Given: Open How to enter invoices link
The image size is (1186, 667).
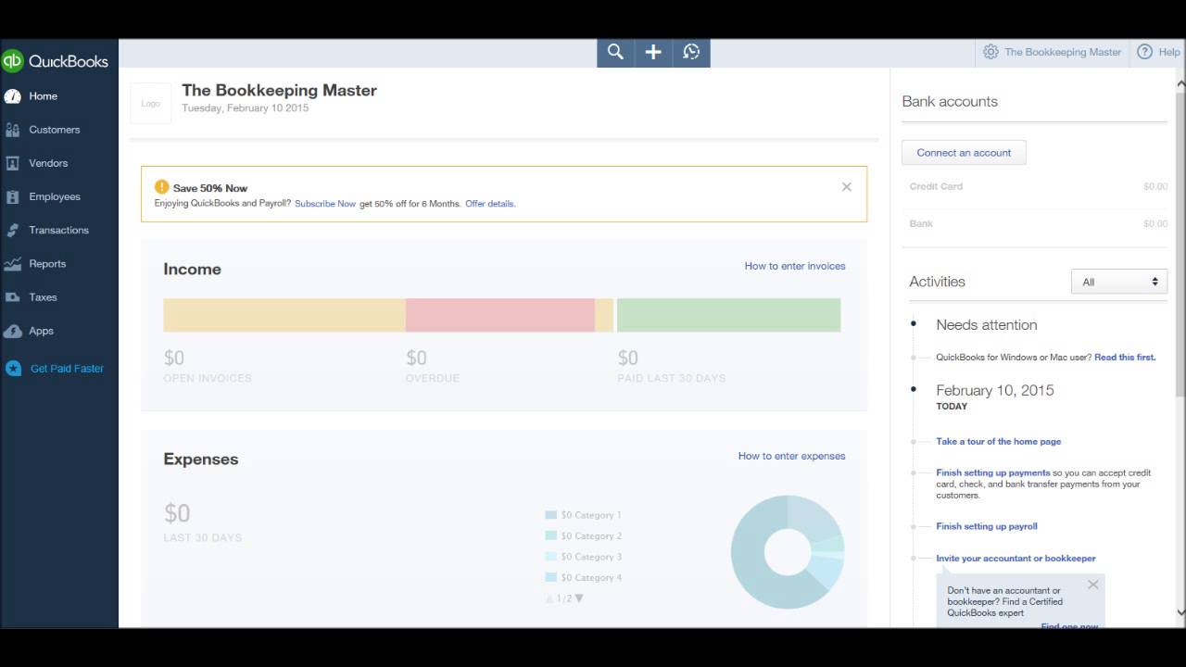Looking at the screenshot, I should point(795,266).
